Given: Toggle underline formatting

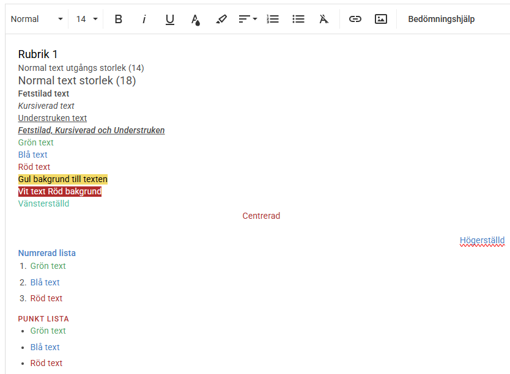Looking at the screenshot, I should [x=170, y=19].
